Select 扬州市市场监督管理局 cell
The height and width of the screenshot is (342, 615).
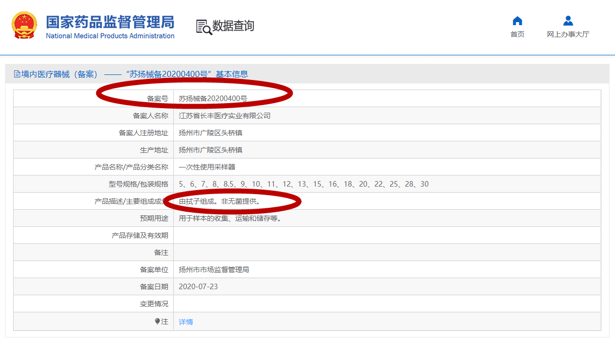point(214,270)
